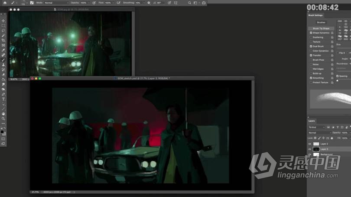Select the Eyedropper tool
Image resolution: width=351 pixels, height=197 pixels.
pos(3,50)
